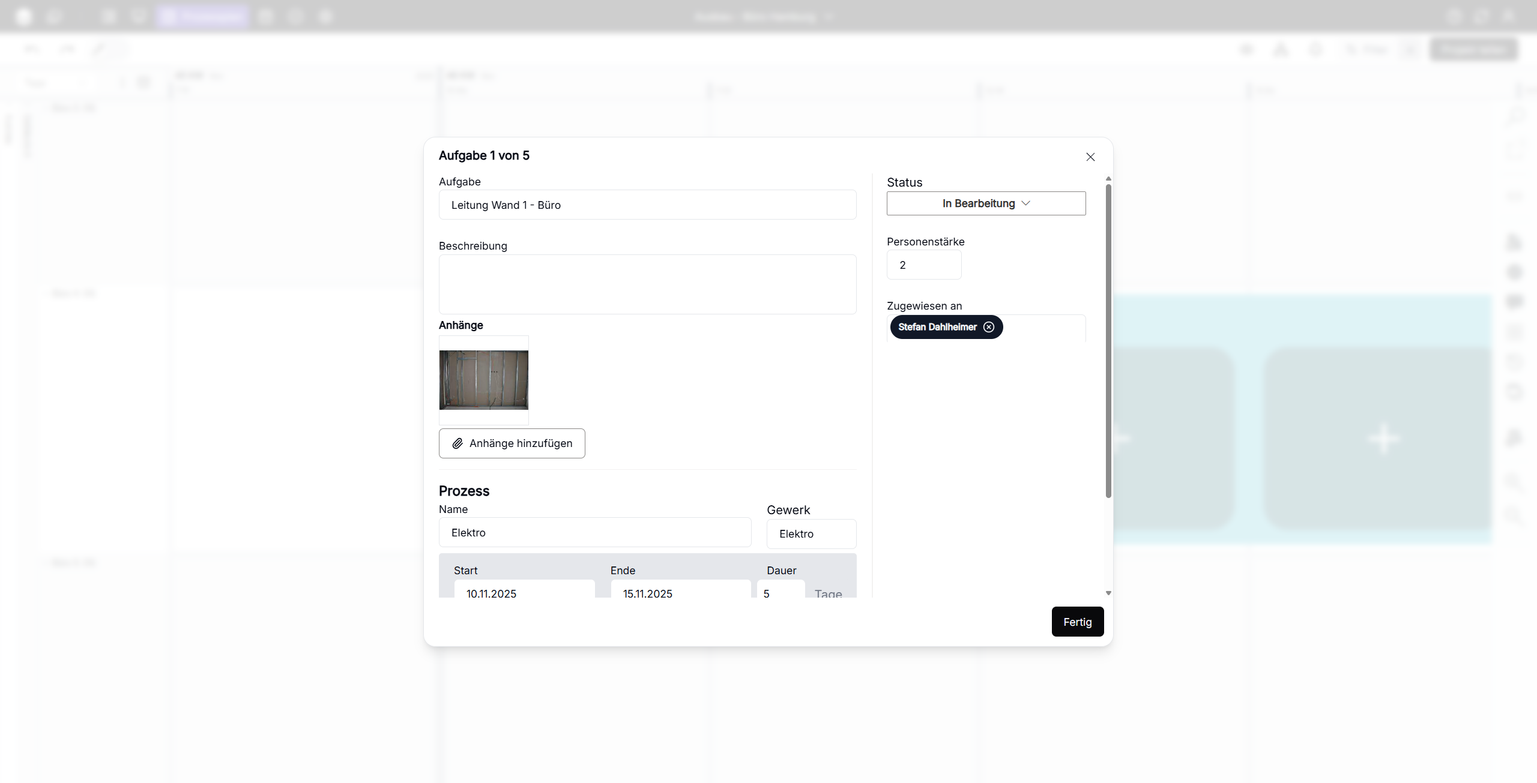Click the large plus card behind dialog

click(1383, 439)
